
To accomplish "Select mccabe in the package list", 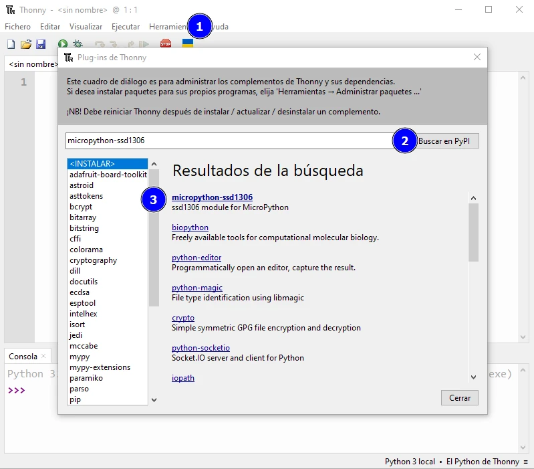I will [x=108, y=346].
